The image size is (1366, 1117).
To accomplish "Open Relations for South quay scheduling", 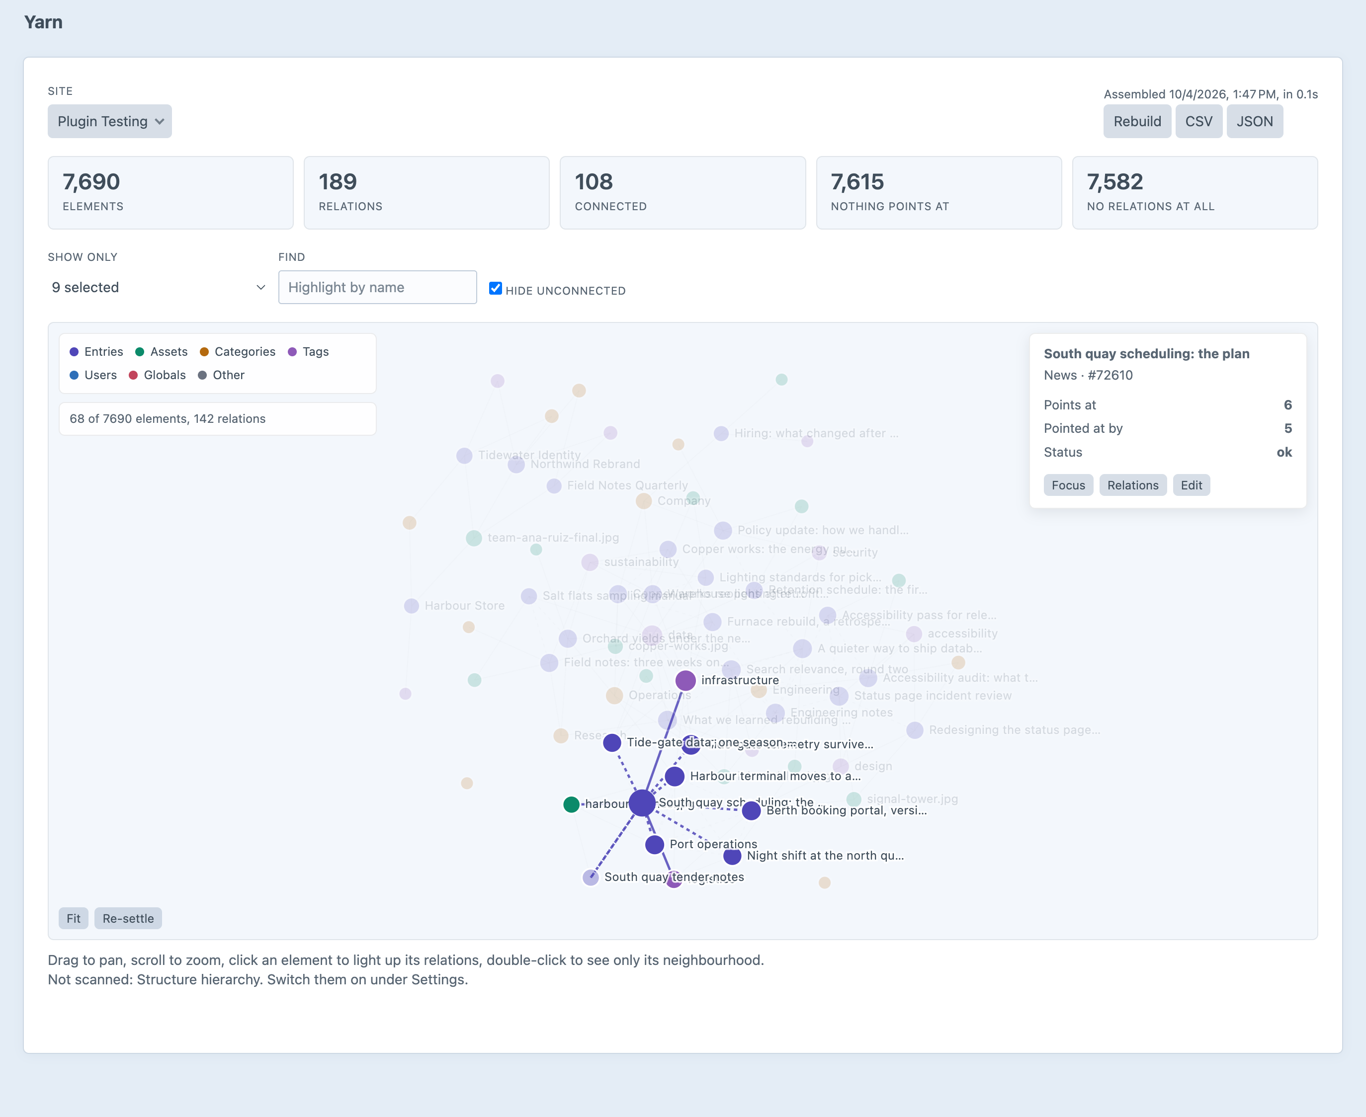I will pos(1132,485).
